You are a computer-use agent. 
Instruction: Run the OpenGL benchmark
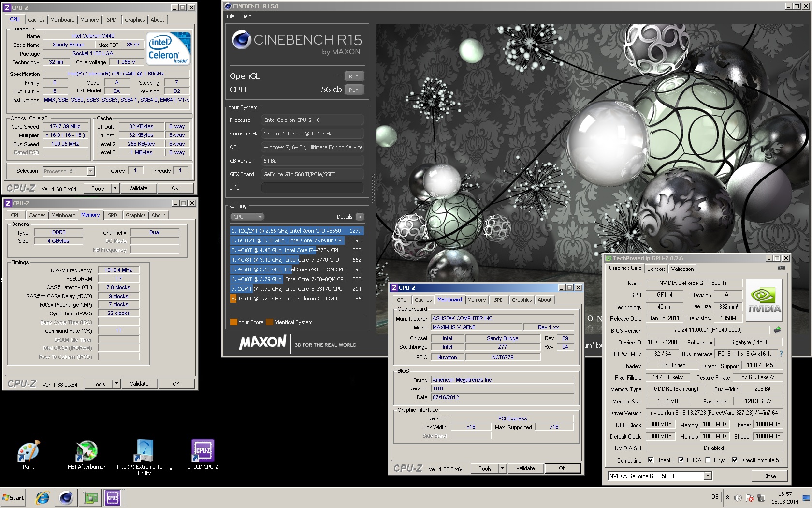[x=354, y=76]
